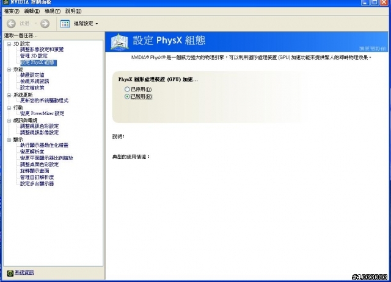Collapse the 3D 設定 tree group
The width and height of the screenshot is (391, 282).
(x=9, y=44)
